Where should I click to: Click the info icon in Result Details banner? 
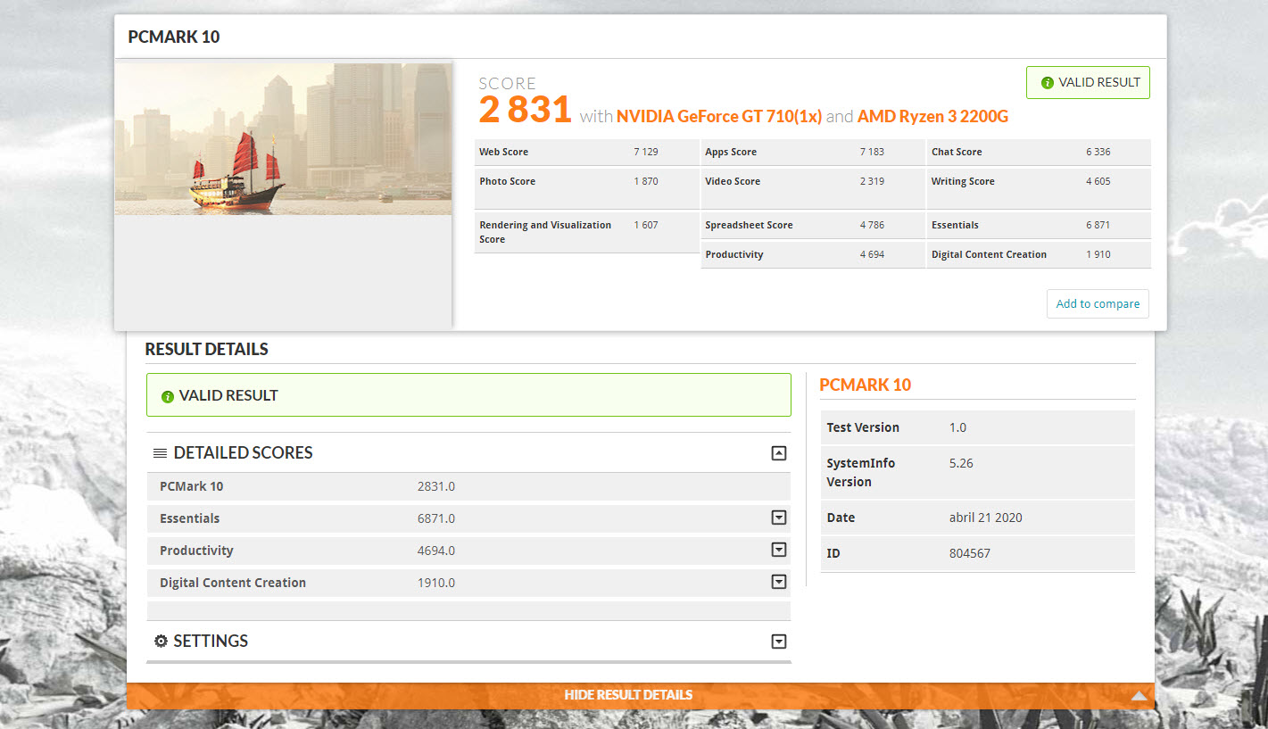tap(168, 396)
